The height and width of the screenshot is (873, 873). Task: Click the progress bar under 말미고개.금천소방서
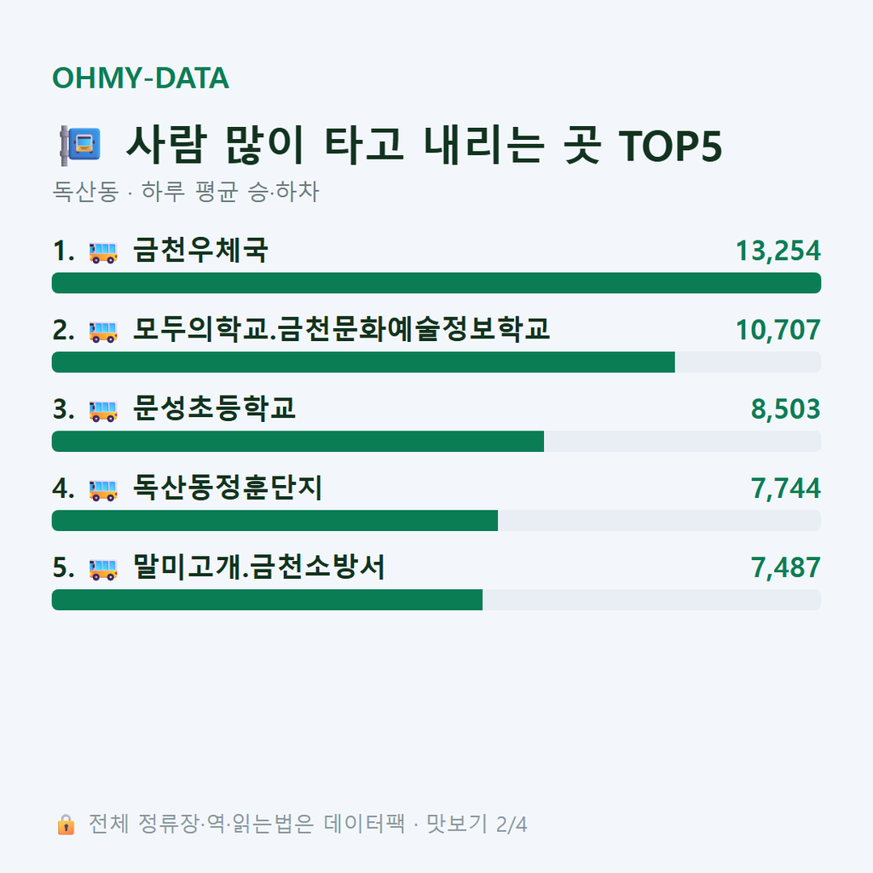click(436, 599)
